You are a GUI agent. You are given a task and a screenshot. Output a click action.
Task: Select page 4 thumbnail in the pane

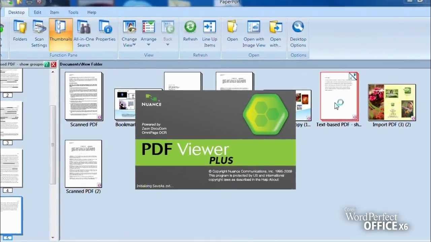click(11, 168)
